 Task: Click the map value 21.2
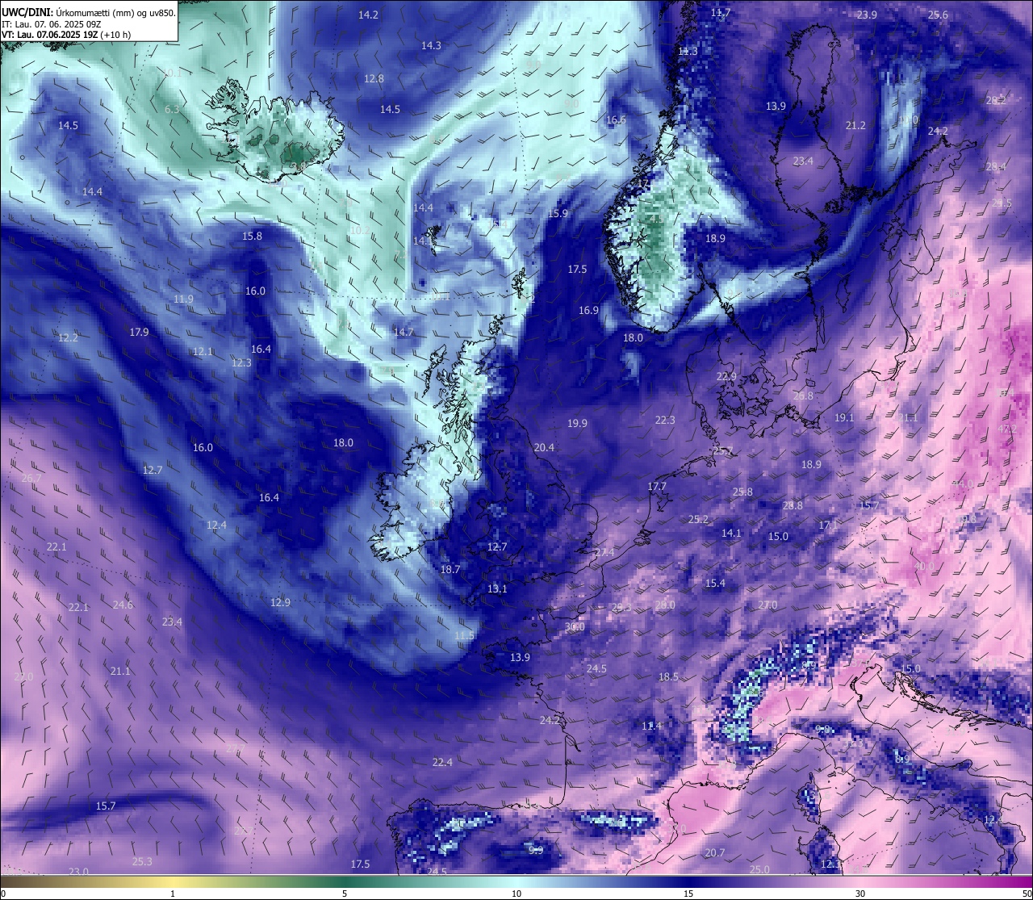[855, 126]
